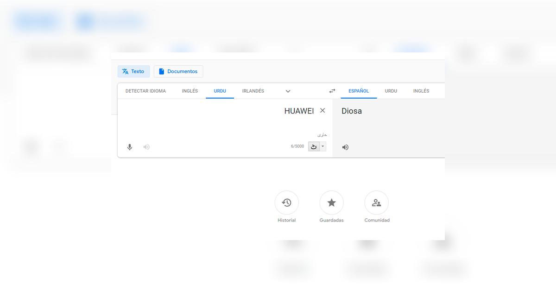Image resolution: width=556 pixels, height=292 pixels.
Task: Choose Inglés as the translation output language
Action: (421, 91)
